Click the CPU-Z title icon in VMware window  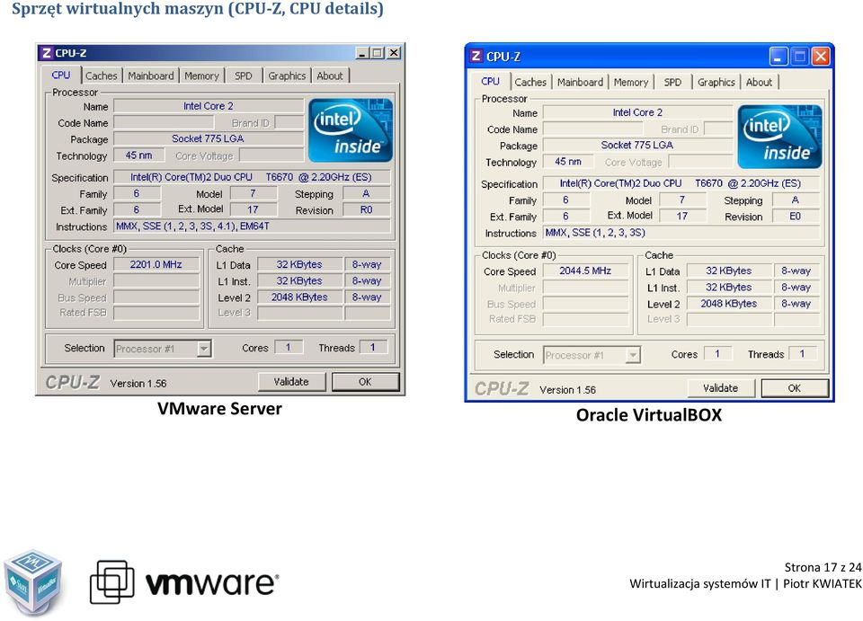(x=46, y=53)
